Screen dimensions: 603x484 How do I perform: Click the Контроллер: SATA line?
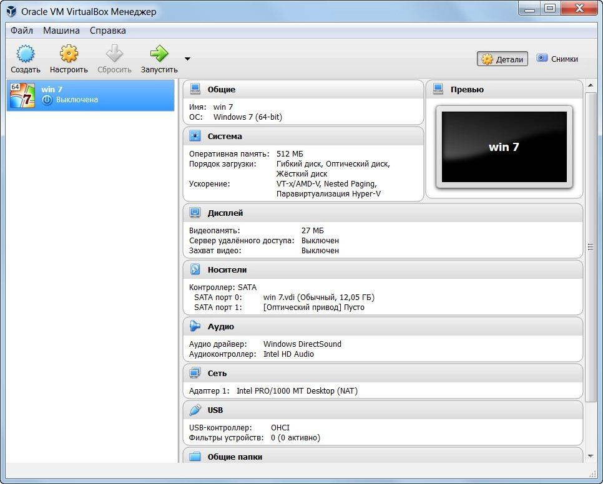(223, 288)
